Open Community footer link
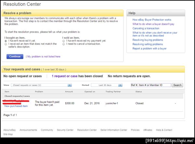195x144 pixels. pyautogui.click(x=47, y=130)
